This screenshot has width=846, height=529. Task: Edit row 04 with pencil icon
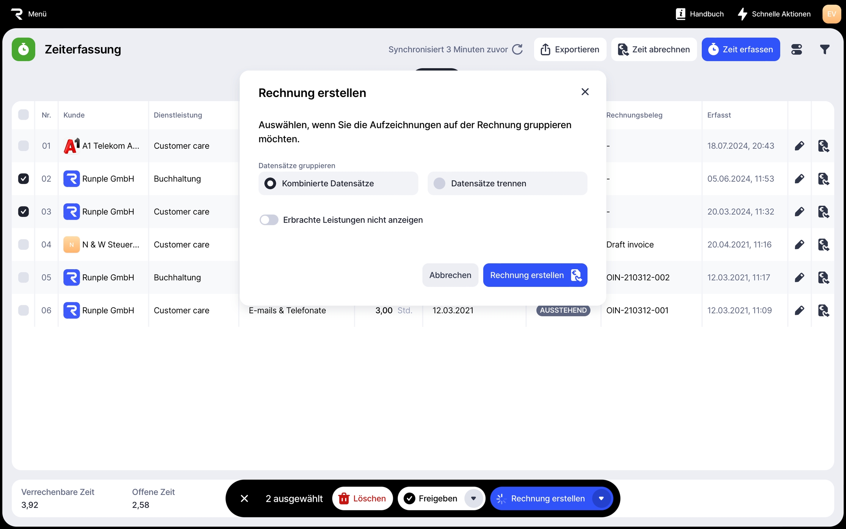coord(799,245)
